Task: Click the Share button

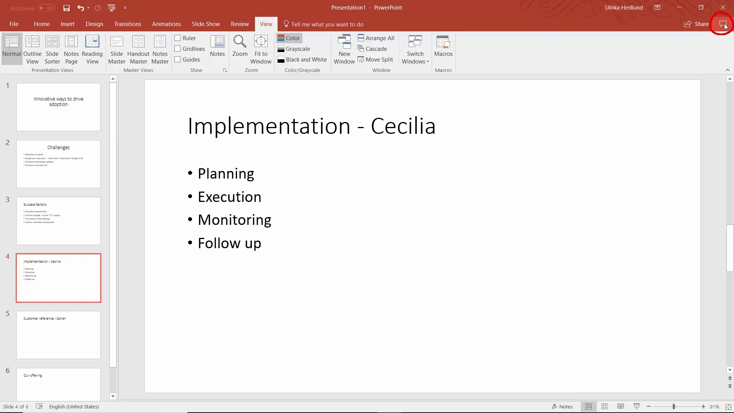Action: (x=697, y=24)
